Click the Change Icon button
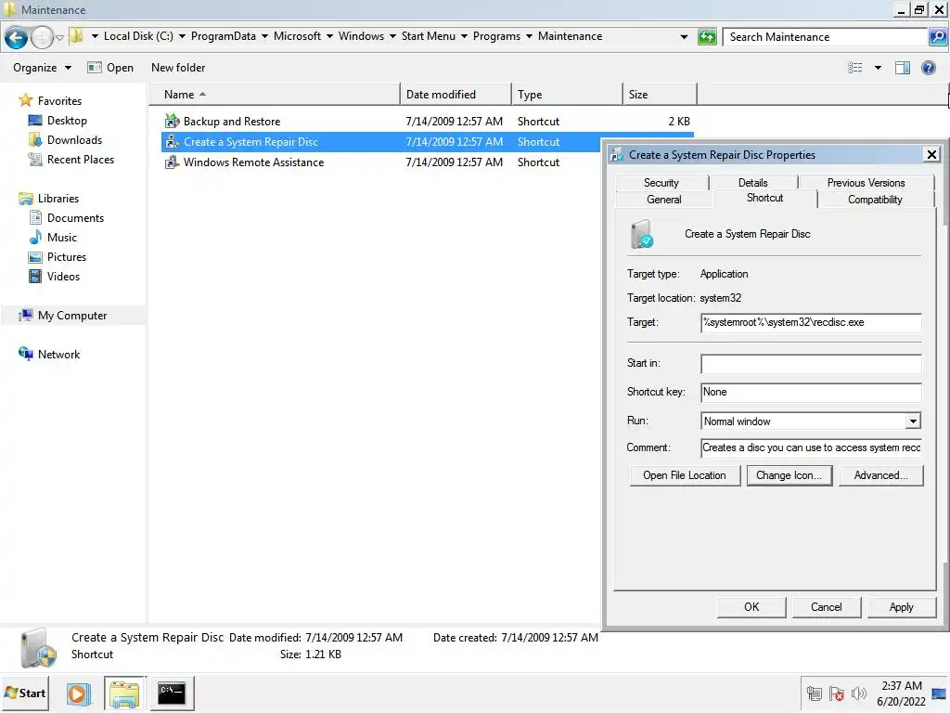Viewport: 950px width, 713px height. coord(789,475)
